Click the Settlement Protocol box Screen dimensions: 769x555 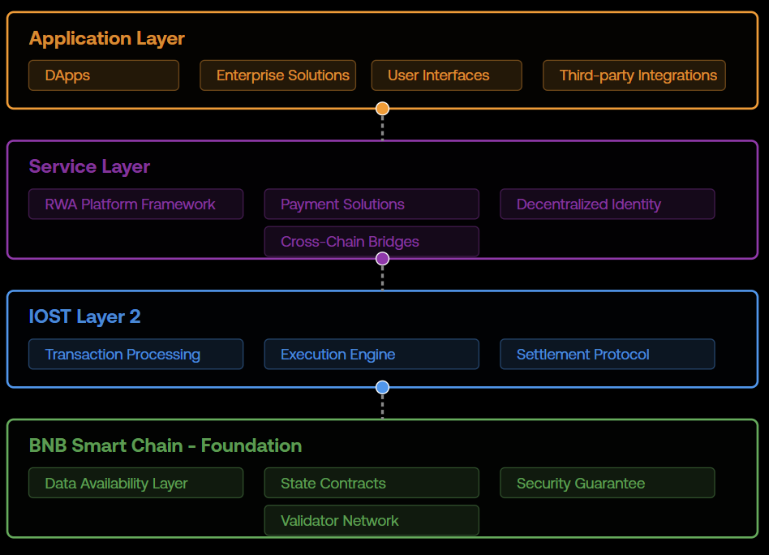click(607, 354)
